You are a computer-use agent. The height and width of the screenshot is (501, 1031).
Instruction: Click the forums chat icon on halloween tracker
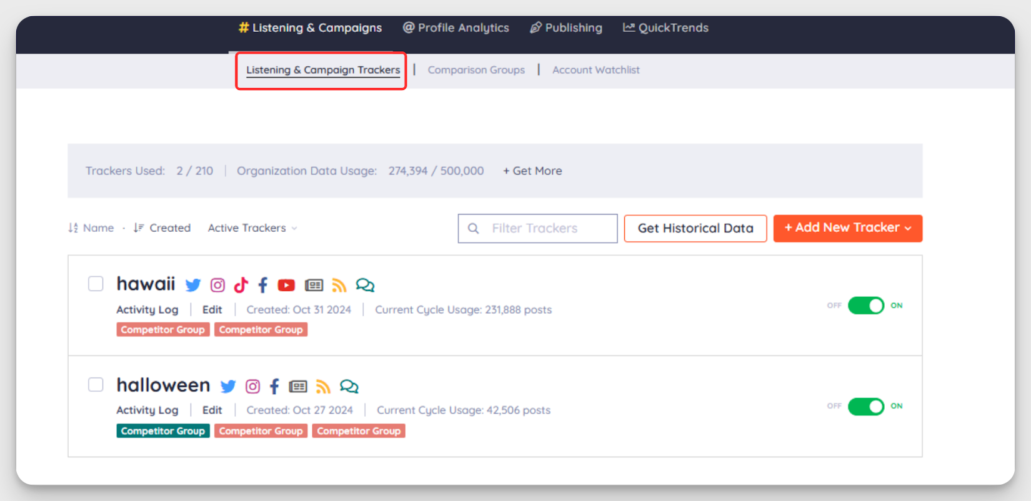coord(349,387)
